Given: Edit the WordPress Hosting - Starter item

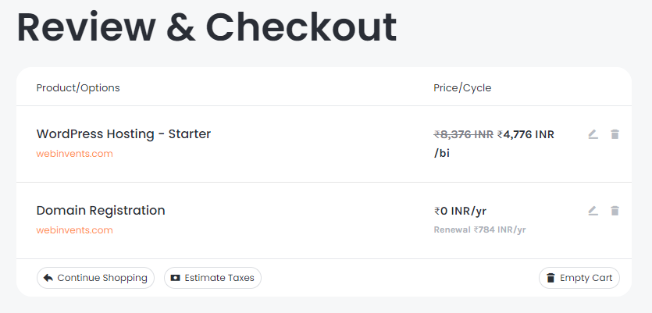Looking at the screenshot, I should 593,134.
